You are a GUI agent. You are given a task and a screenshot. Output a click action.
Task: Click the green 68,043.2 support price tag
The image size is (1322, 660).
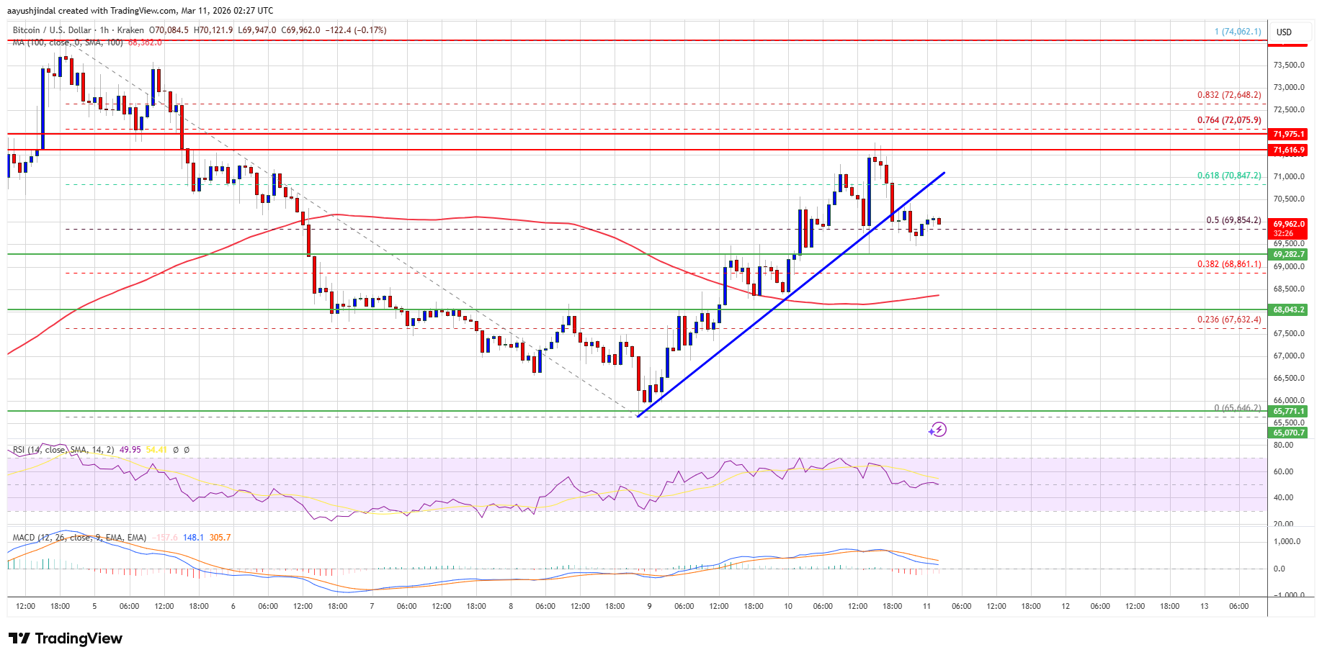point(1288,309)
